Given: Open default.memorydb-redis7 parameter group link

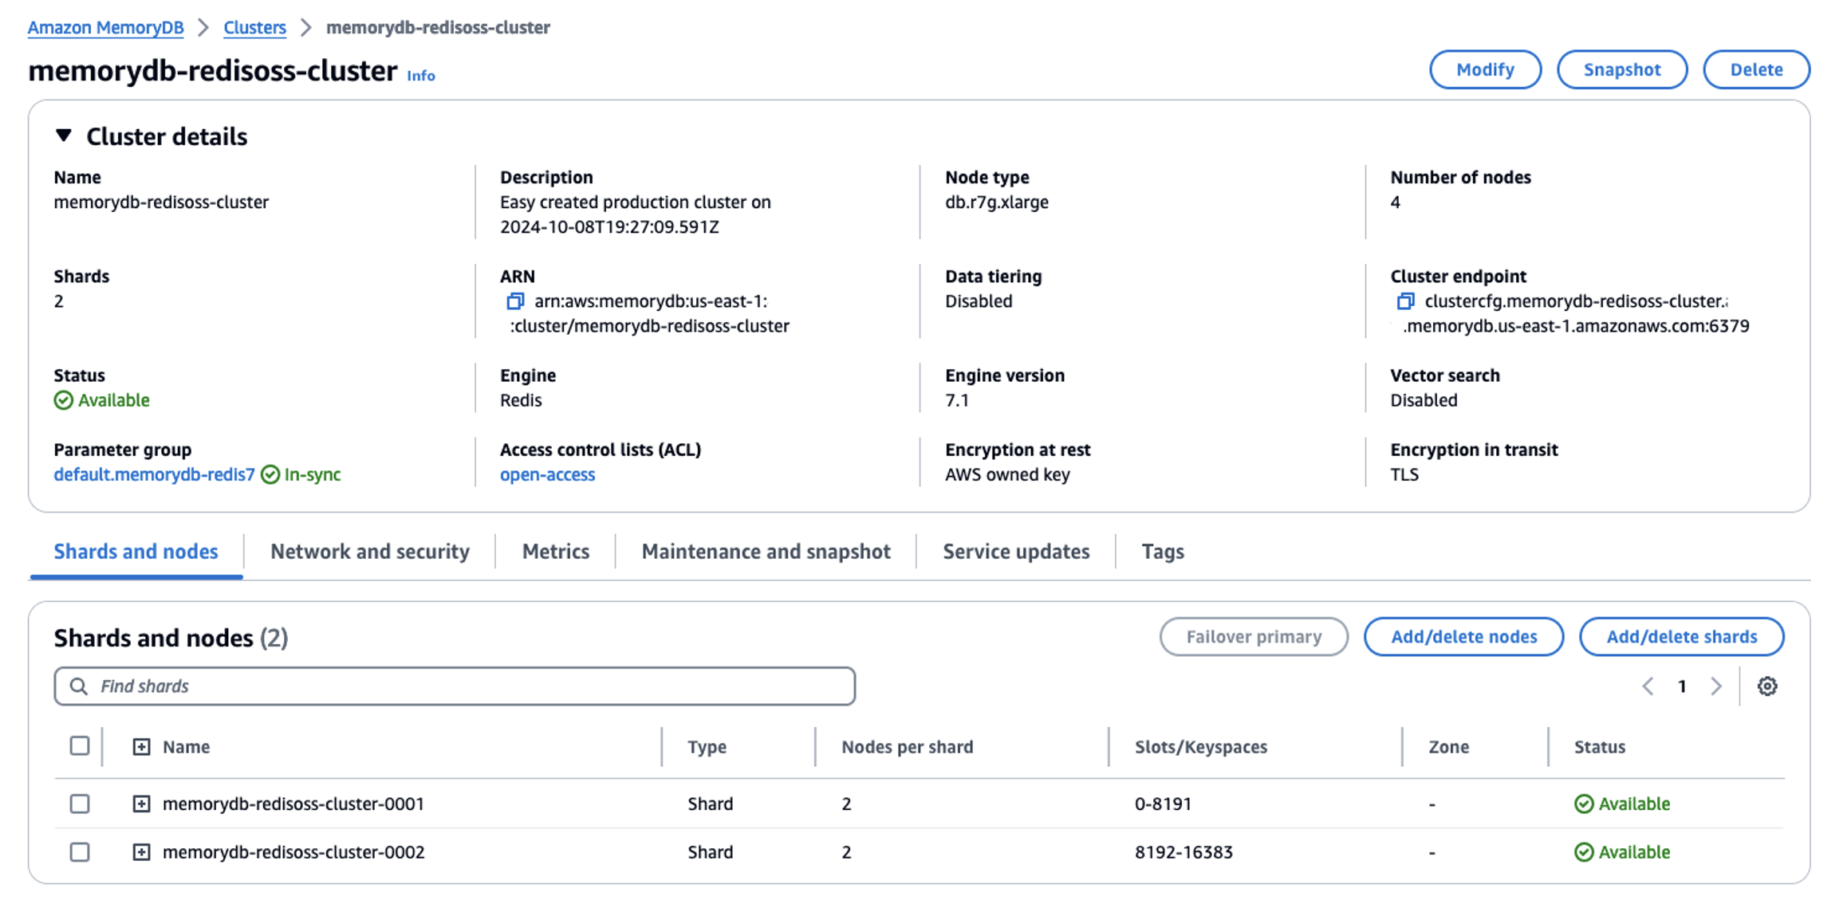Looking at the screenshot, I should pyautogui.click(x=154, y=474).
